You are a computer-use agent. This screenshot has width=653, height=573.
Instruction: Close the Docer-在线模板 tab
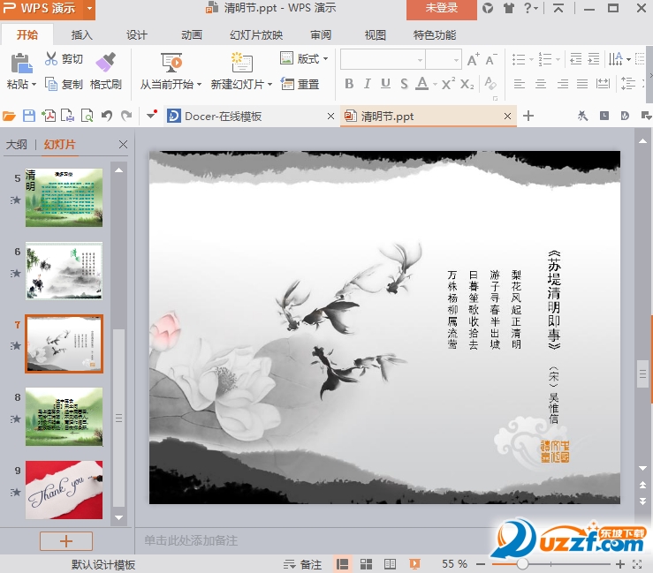[x=330, y=116]
